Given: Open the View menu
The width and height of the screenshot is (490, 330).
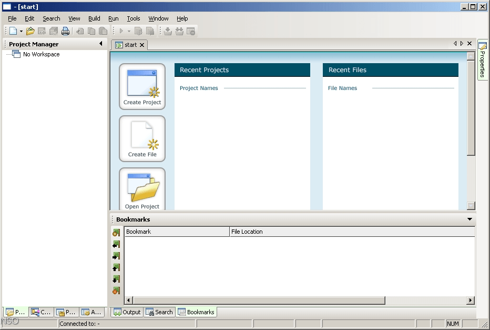Looking at the screenshot, I should (74, 18).
